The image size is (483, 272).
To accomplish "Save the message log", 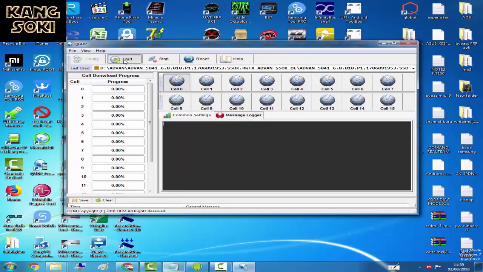I will pyautogui.click(x=80, y=200).
